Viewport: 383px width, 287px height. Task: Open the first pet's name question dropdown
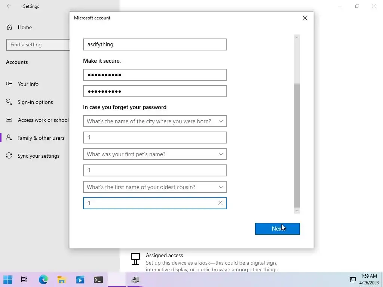[x=154, y=154]
